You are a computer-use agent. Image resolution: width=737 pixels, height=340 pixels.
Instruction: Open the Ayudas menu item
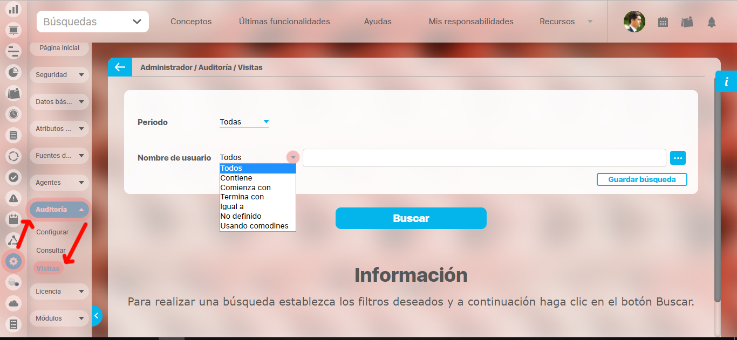tap(378, 22)
